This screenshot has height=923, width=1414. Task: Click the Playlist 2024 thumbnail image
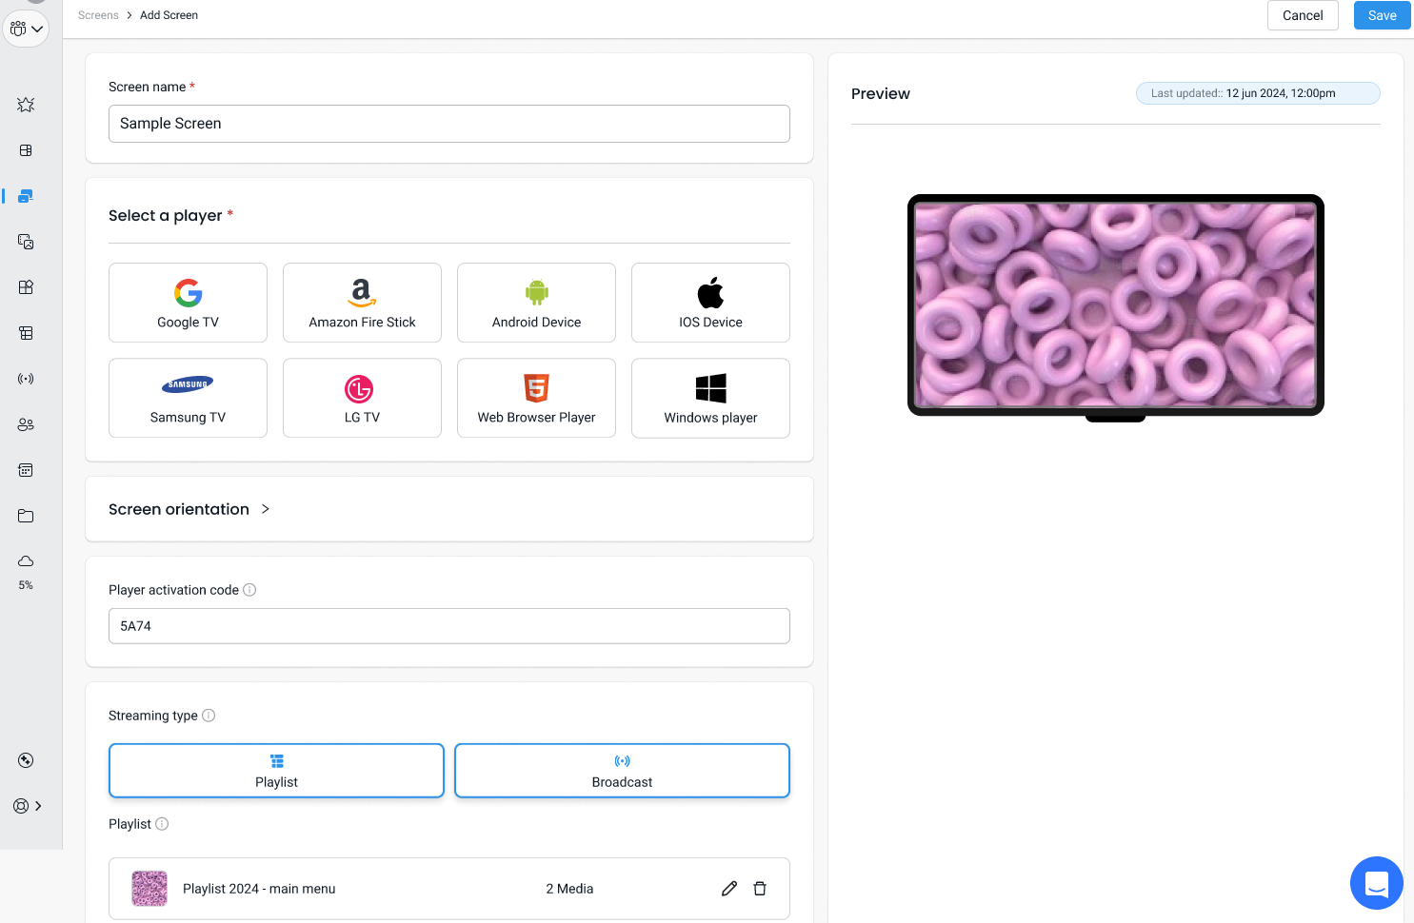pos(149,888)
